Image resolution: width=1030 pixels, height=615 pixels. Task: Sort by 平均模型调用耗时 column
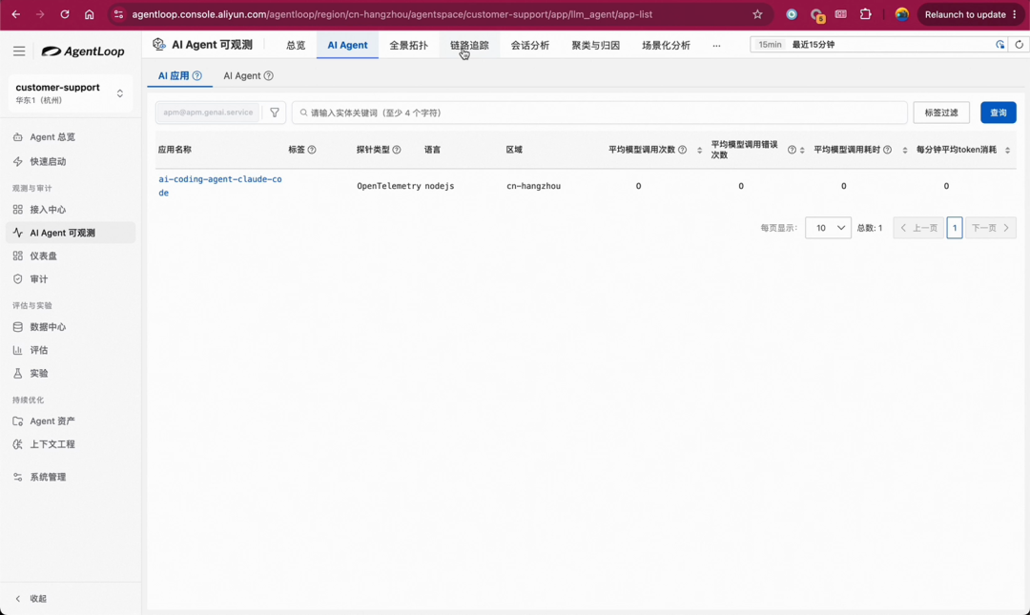pyautogui.click(x=904, y=151)
